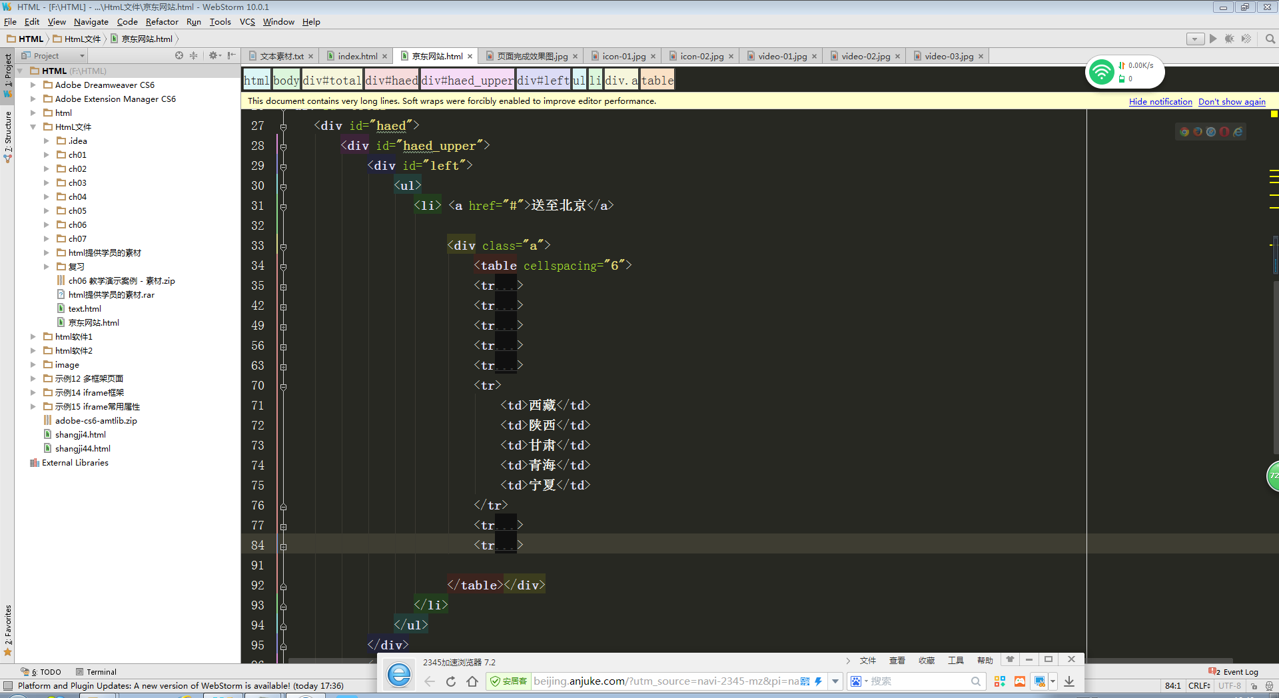1279x698 pixels.
Task: Open the Project view selector dropdown
Action: (53, 56)
